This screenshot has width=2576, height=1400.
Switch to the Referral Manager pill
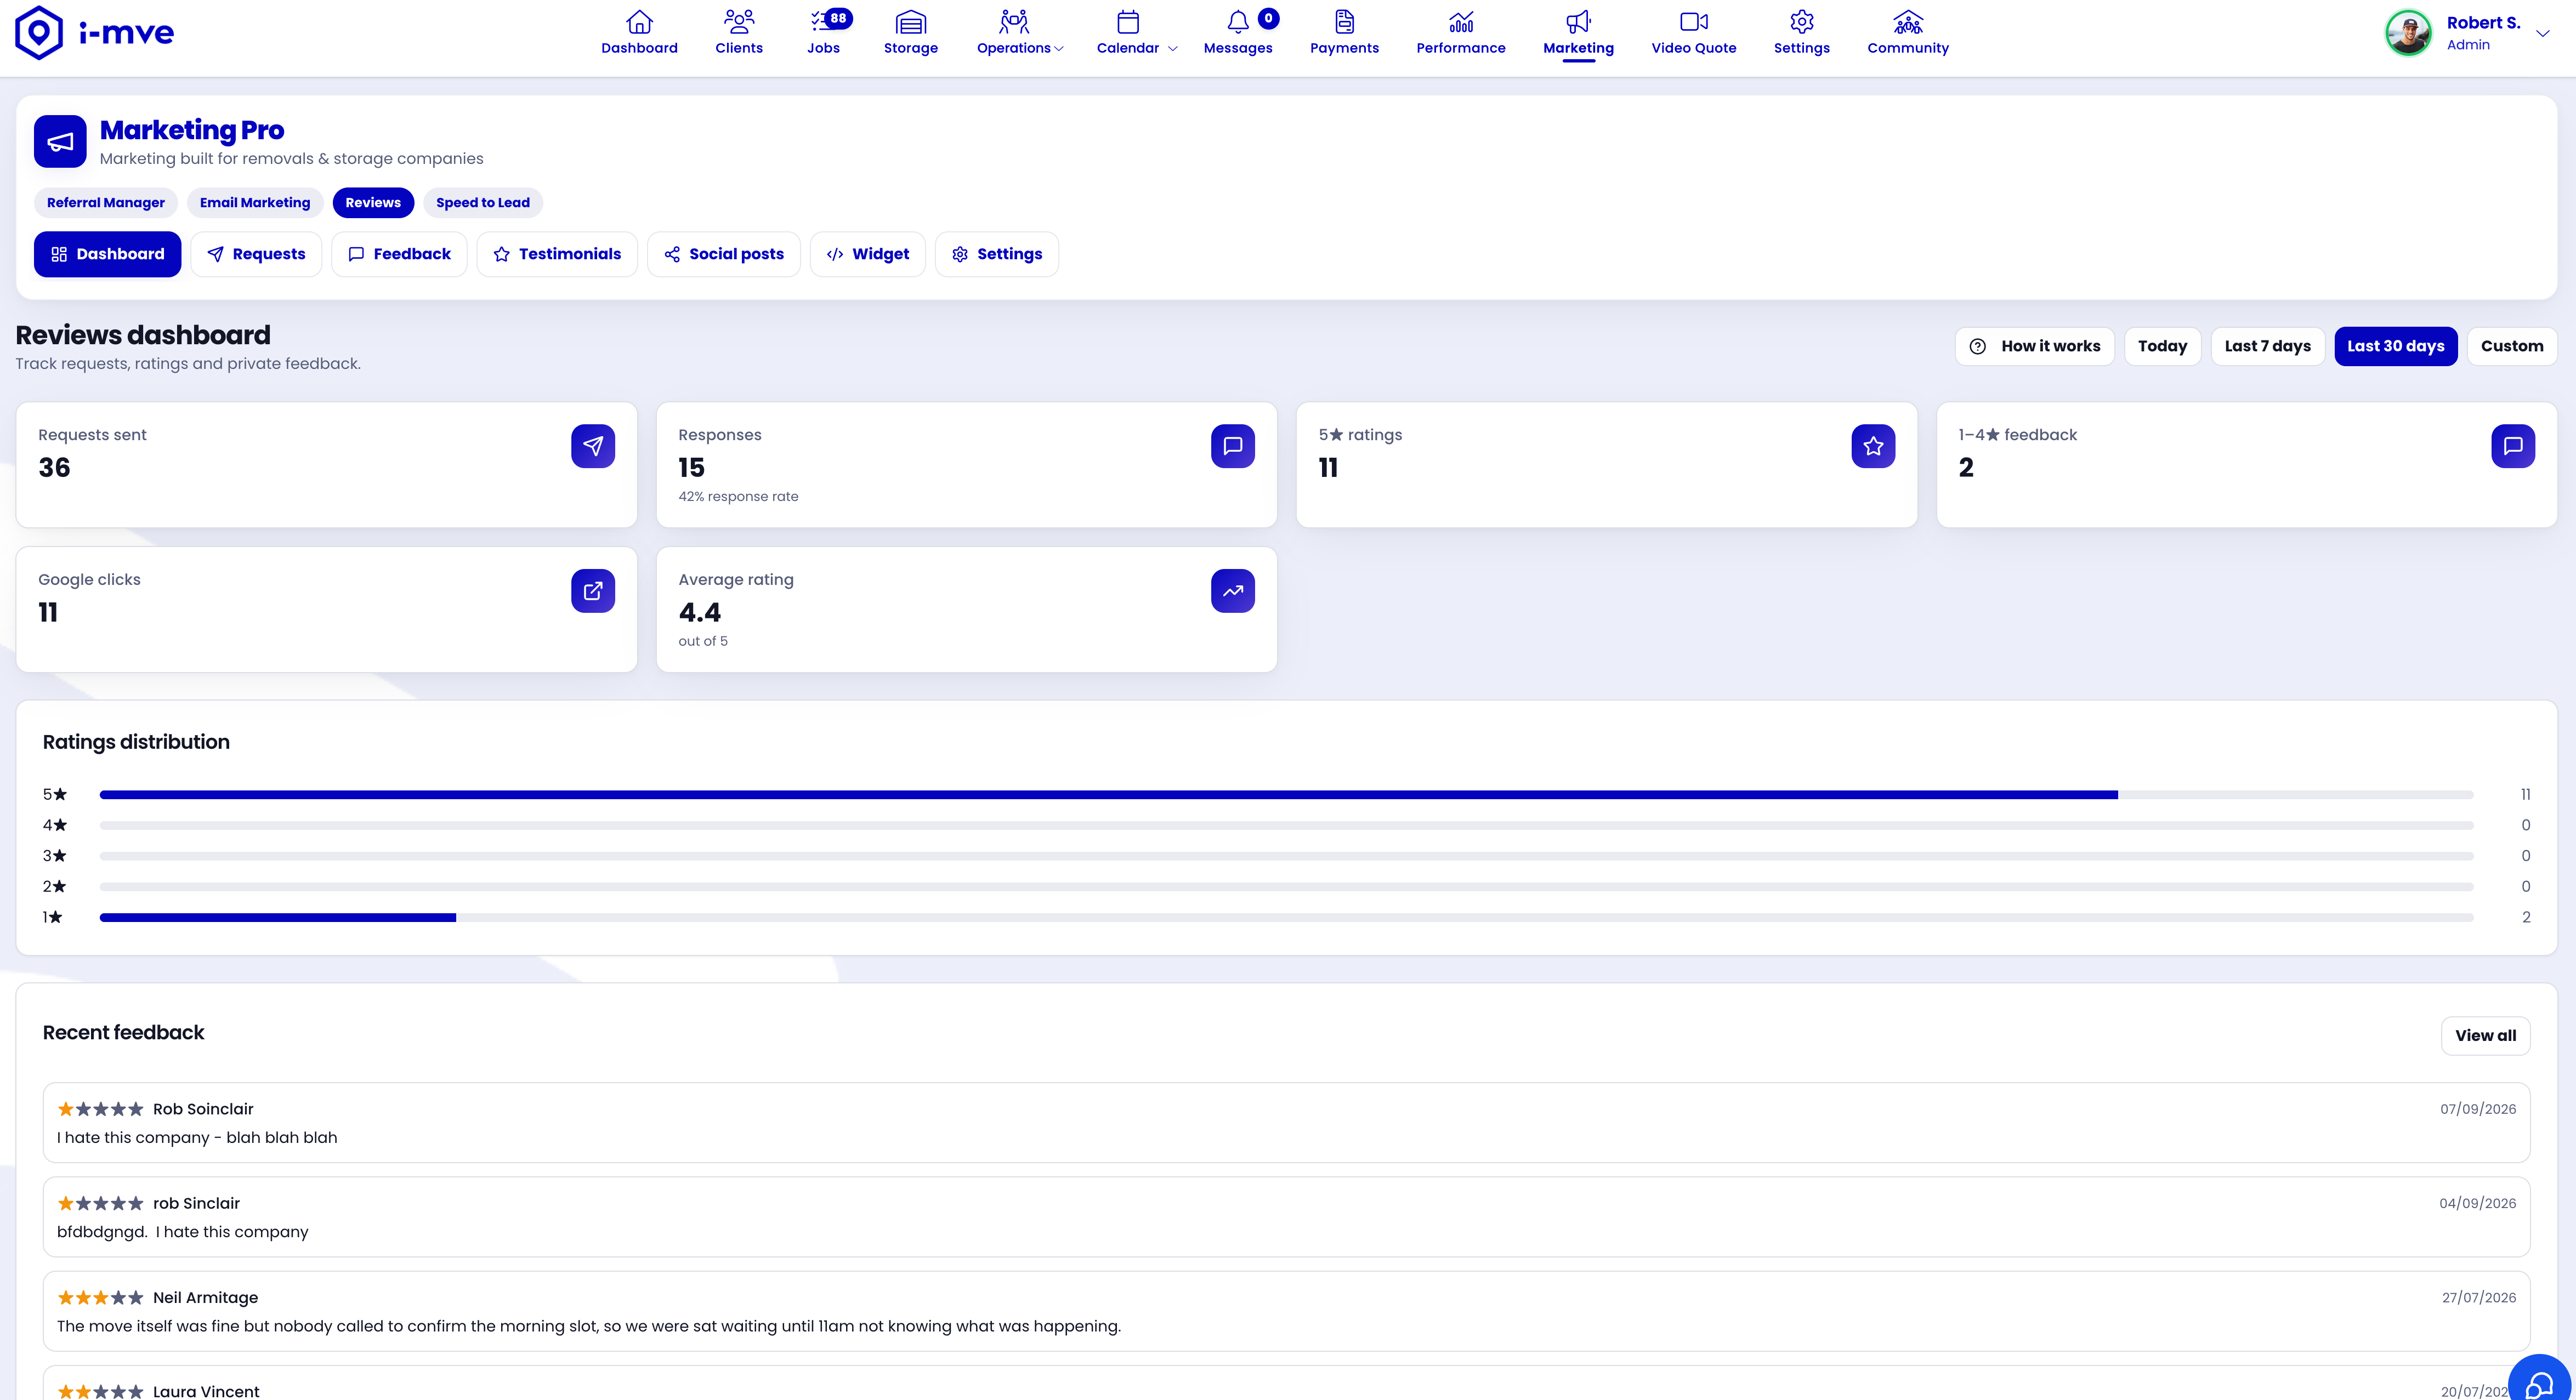[x=106, y=203]
